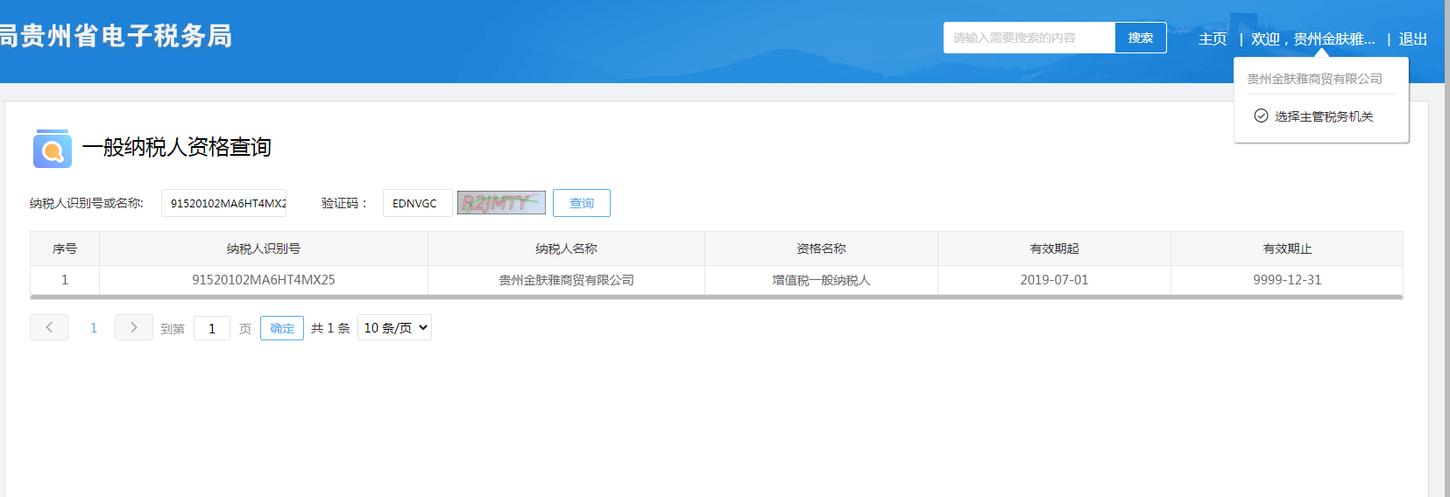Open the 10 条/页 page size dropdown
1450x497 pixels.
tap(394, 327)
